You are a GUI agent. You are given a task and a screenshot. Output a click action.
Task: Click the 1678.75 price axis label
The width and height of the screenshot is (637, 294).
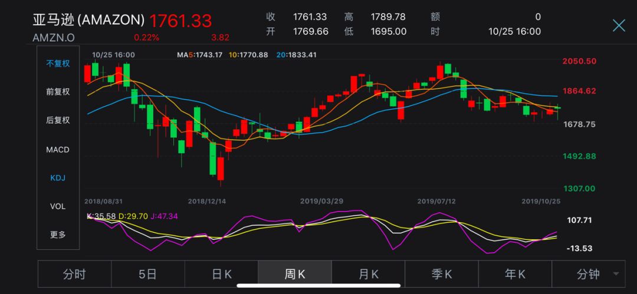[579, 124]
